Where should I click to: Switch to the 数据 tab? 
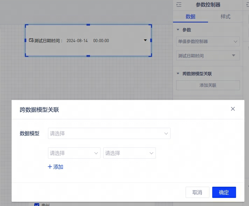(x=191, y=16)
